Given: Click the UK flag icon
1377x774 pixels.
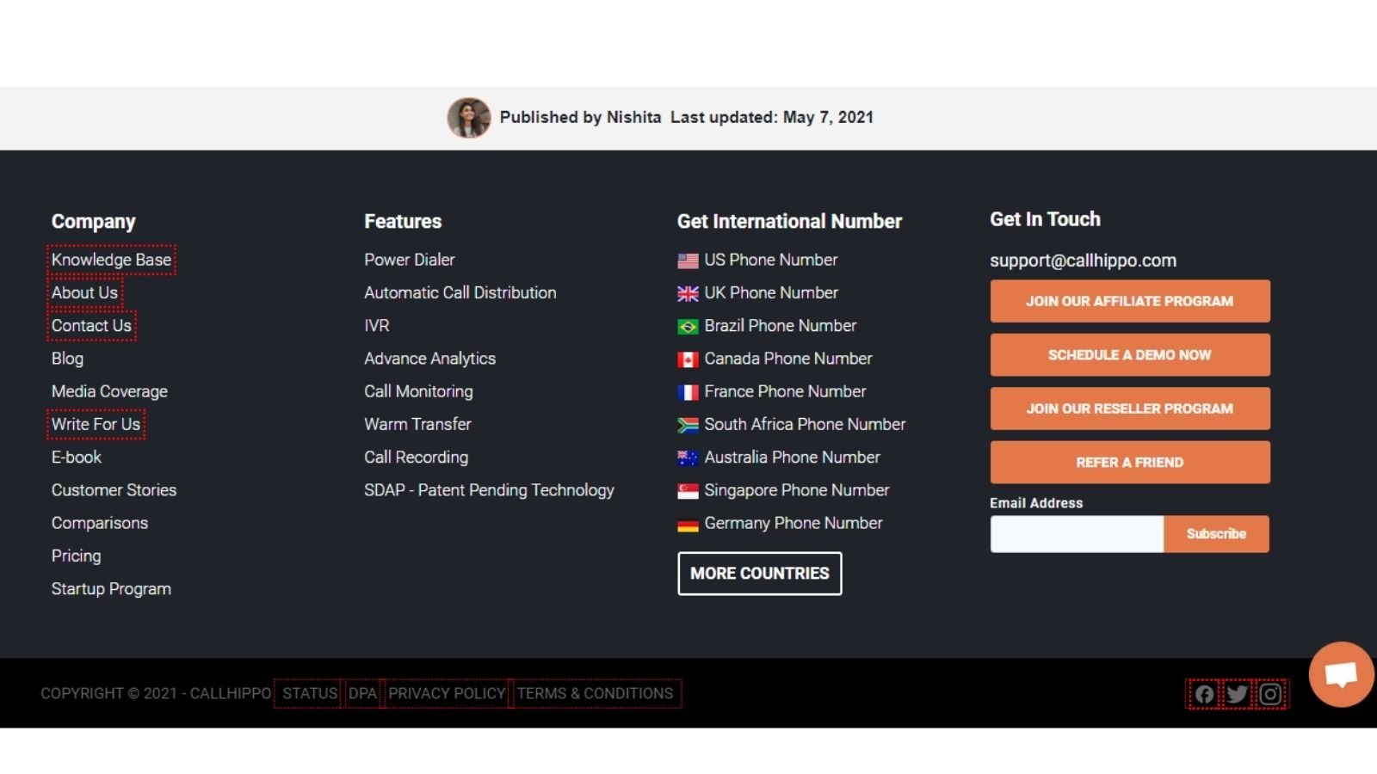Looking at the screenshot, I should coord(688,294).
